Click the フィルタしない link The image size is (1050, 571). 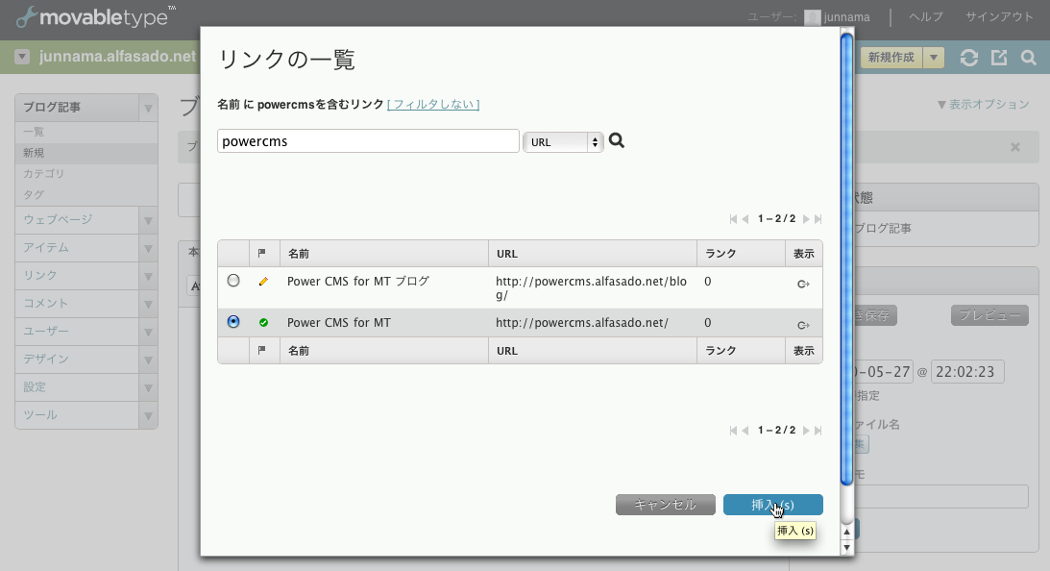pyautogui.click(x=433, y=105)
